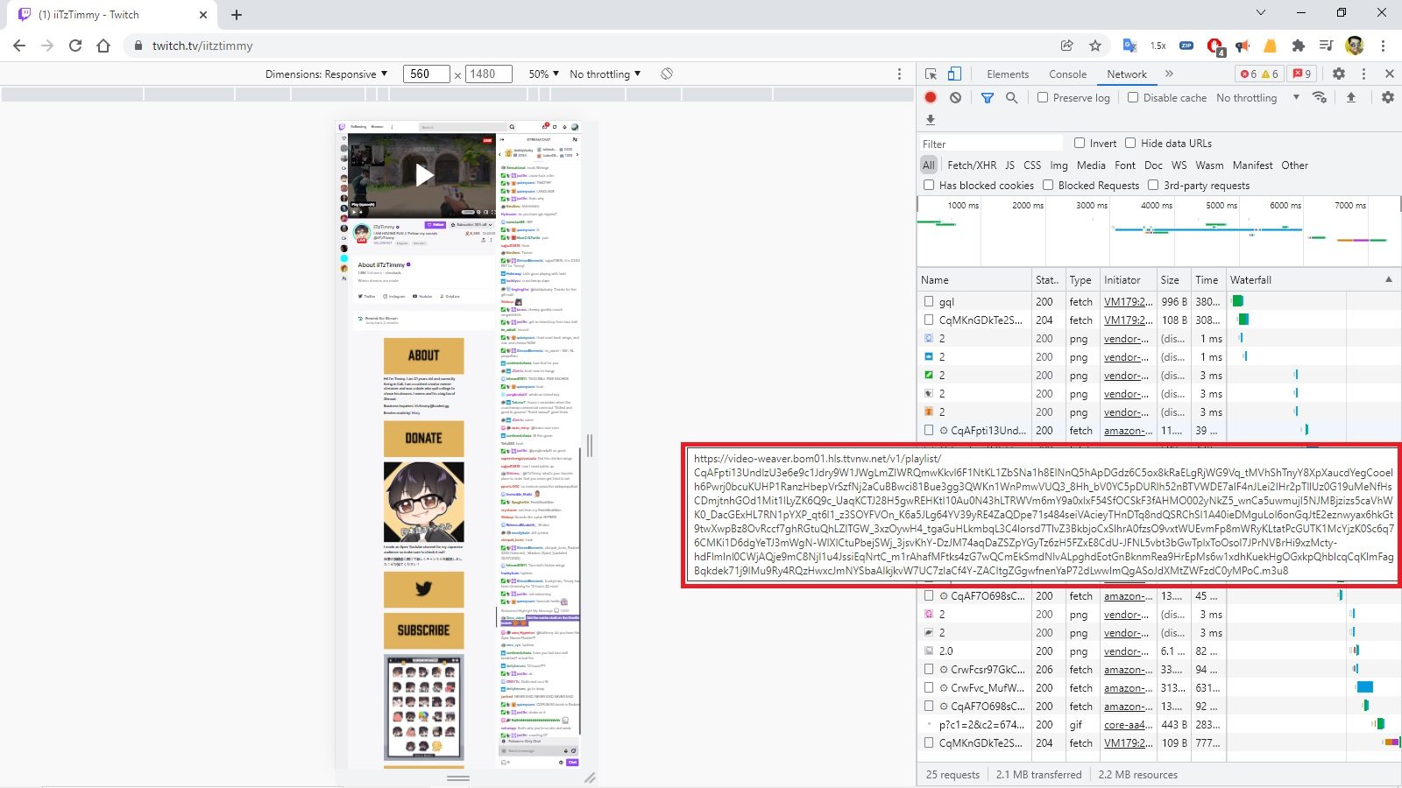Open network conditions wifi icon
The height and width of the screenshot is (788, 1402).
pos(1320,97)
